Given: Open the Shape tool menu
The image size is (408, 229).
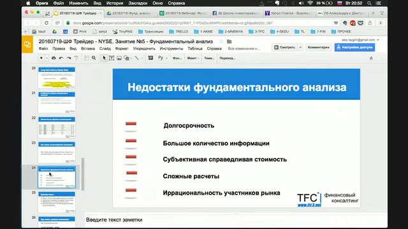Looking at the screenshot, I should (127, 58).
